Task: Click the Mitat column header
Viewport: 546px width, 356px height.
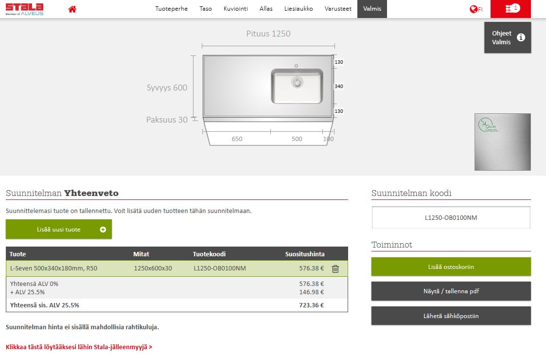Action: click(141, 254)
